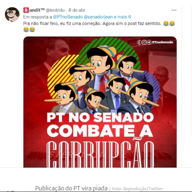Click the 'PT NO SENADO' headline in image

coord(100,118)
